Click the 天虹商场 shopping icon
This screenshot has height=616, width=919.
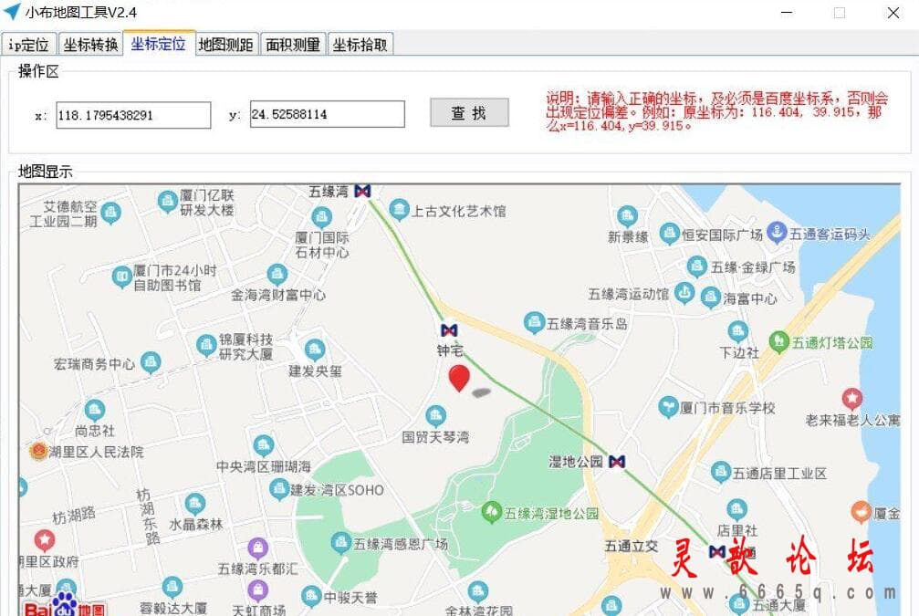[x=258, y=590]
